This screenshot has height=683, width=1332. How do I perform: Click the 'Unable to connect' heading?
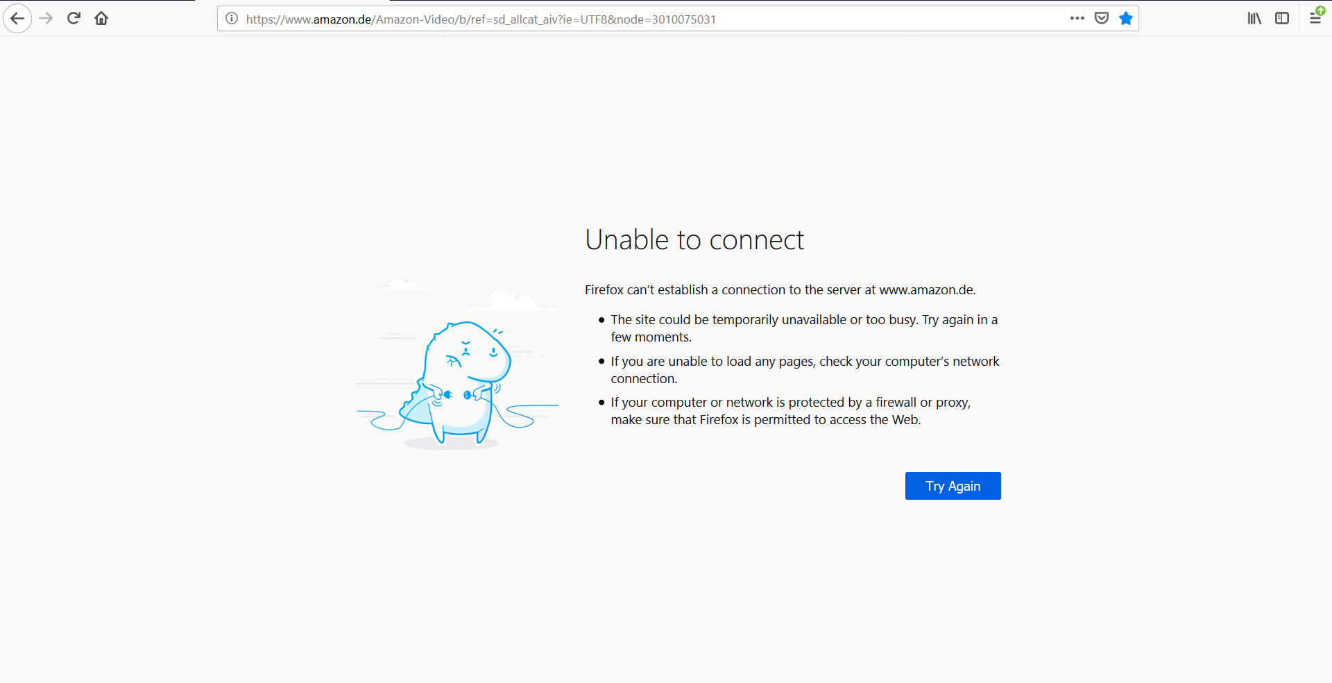coord(694,240)
